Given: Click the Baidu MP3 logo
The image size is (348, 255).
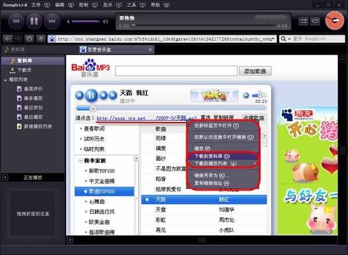Looking at the screenshot, I should pyautogui.click(x=90, y=68).
